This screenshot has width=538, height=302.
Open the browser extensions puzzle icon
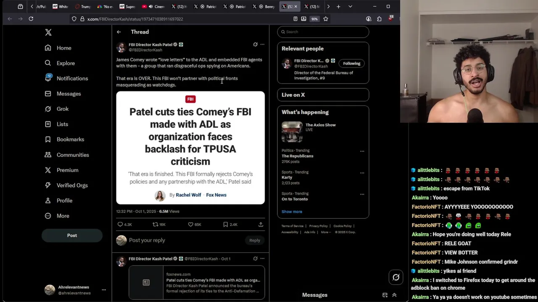[x=379, y=19]
